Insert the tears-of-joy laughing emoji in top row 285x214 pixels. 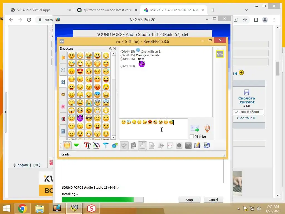tap(89, 56)
